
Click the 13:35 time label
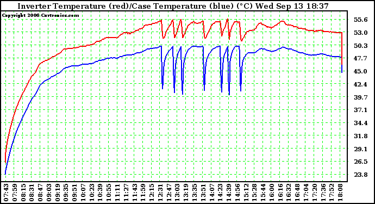click(x=195, y=193)
